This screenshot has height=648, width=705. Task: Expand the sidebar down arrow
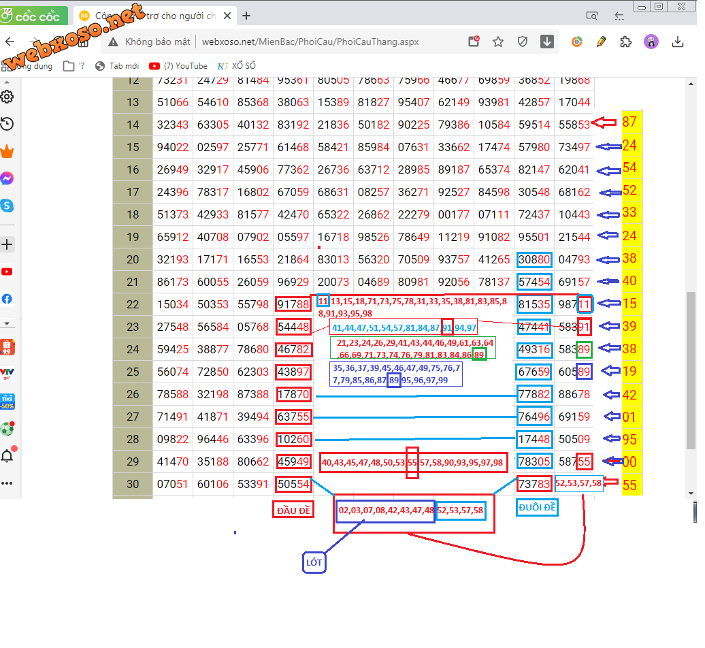click(x=7, y=323)
